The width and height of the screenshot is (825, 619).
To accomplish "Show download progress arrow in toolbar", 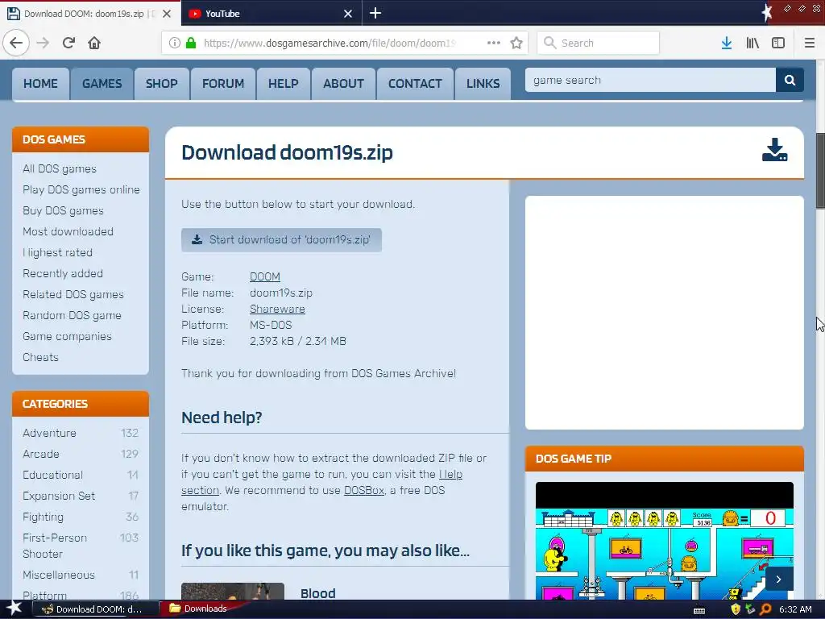I will [727, 44].
